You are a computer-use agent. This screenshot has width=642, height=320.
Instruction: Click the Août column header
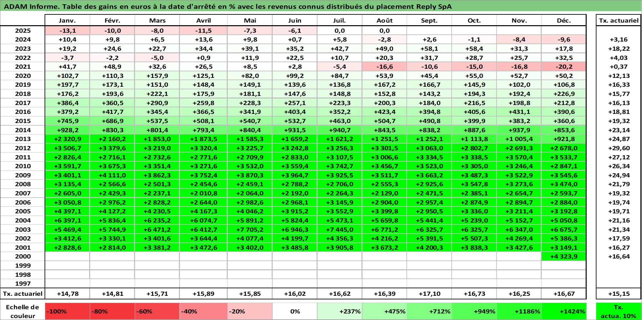(x=384, y=20)
